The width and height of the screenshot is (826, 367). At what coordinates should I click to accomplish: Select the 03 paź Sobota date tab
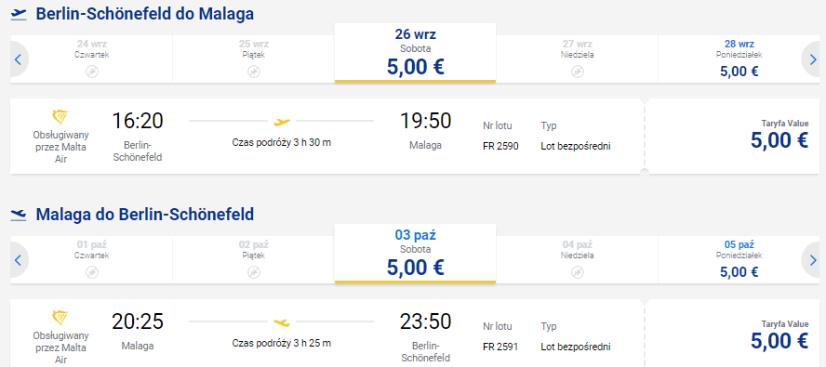(415, 254)
